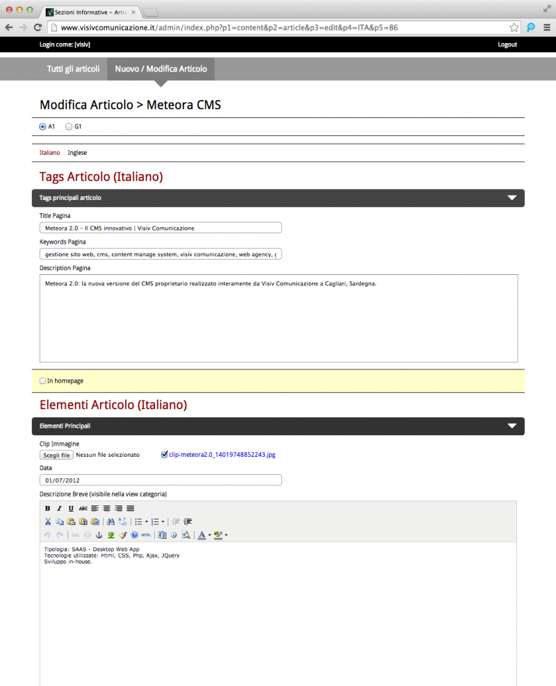The image size is (556, 686).
Task: Apply strikethrough ABC formatting
Action: pyautogui.click(x=83, y=508)
